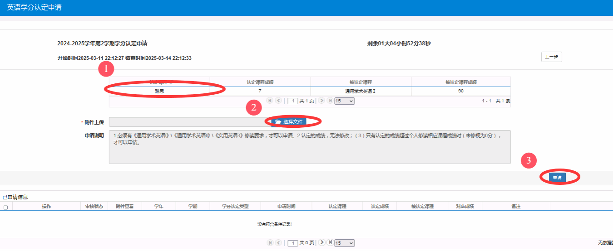Select the 雅思 row in the table
Viewport: 613px width, 251px height.
(x=159, y=91)
